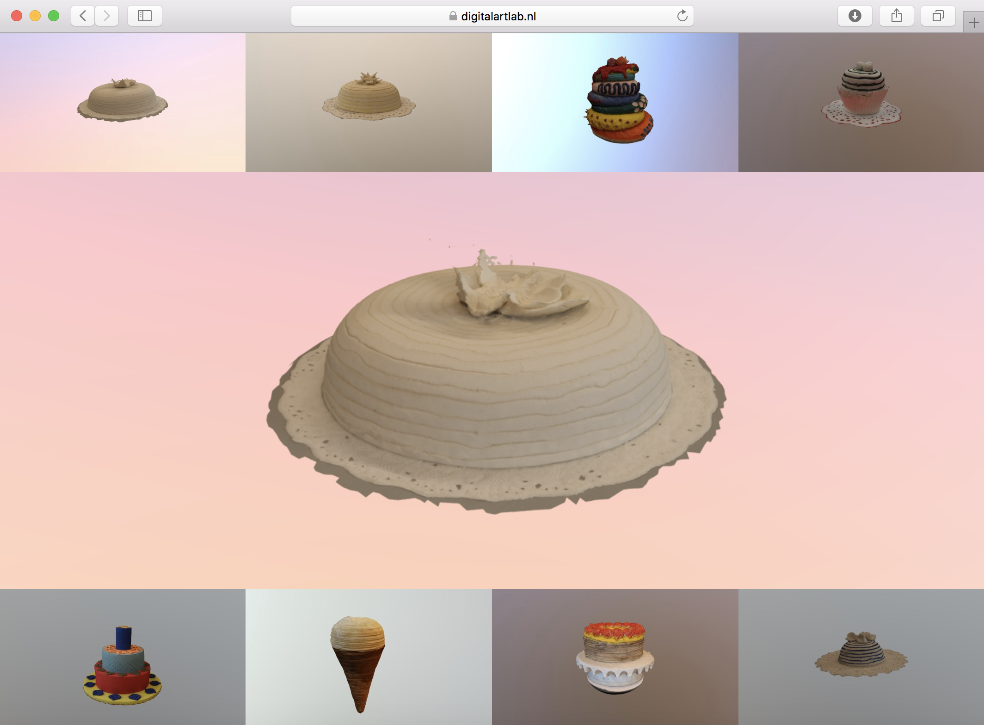Viewport: 984px width, 725px height.
Task: Go forward to the next page
Action: coord(107,16)
